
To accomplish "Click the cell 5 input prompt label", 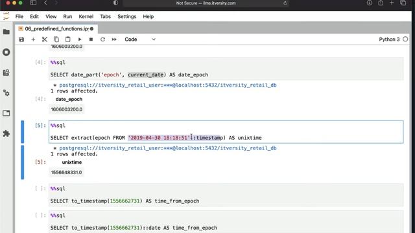I will pos(40,126).
